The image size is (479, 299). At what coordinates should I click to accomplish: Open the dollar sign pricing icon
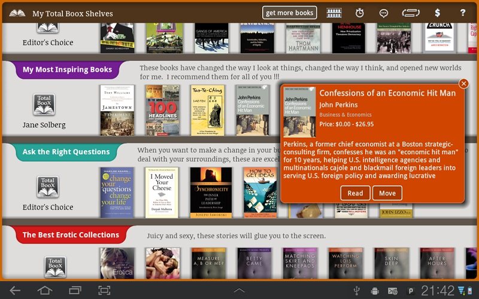438,13
